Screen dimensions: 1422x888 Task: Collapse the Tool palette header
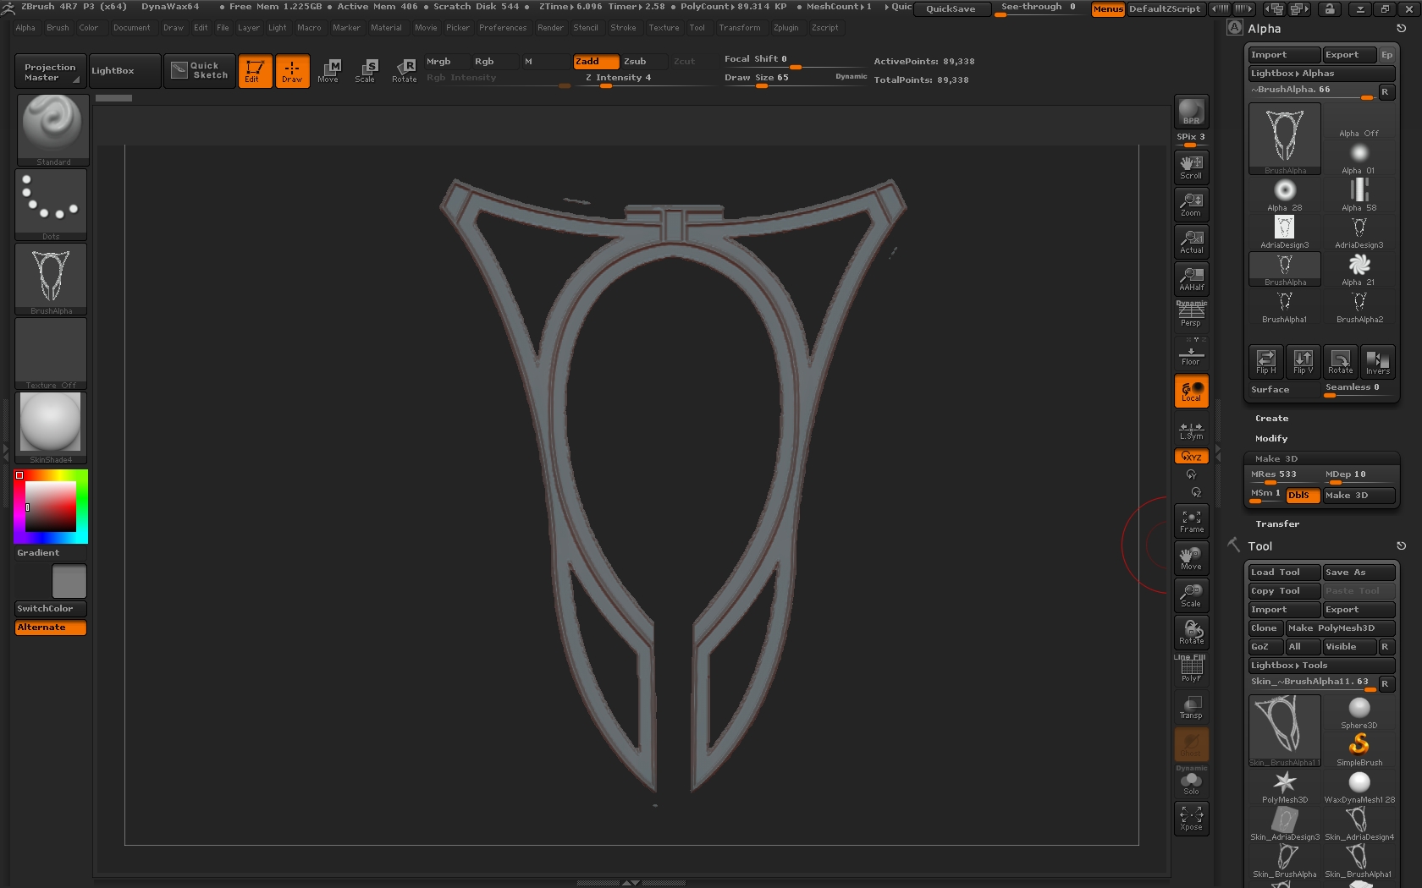pos(1259,546)
